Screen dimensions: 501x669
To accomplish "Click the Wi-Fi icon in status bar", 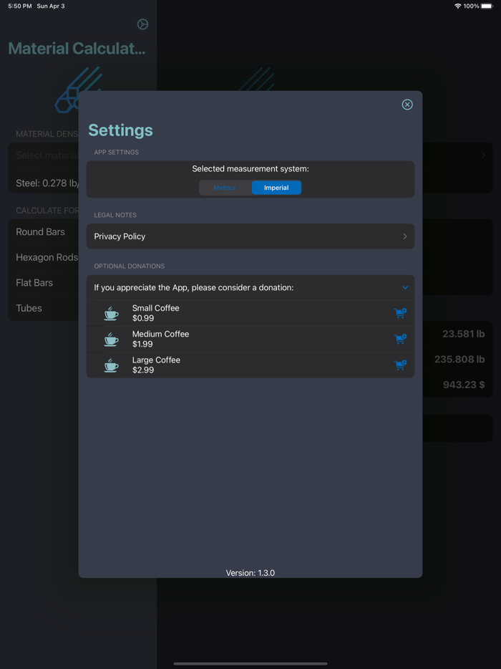I will (x=458, y=6).
